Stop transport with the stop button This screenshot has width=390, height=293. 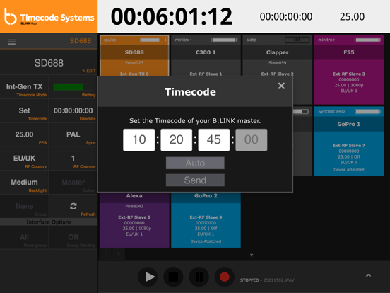(173, 277)
